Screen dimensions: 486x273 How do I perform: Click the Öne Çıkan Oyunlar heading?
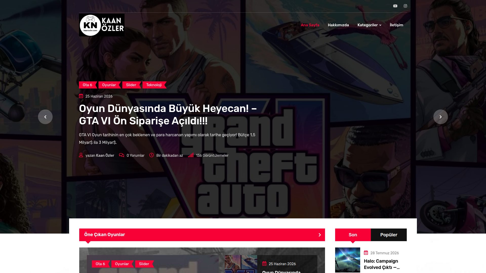(105, 235)
